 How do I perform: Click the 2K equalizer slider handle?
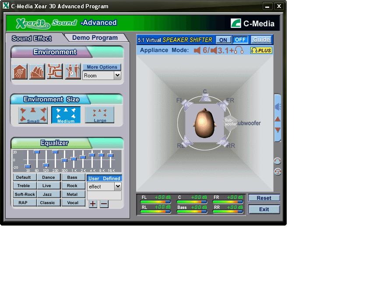click(x=83, y=157)
